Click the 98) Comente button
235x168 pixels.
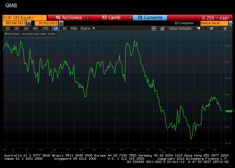[x=150, y=18]
